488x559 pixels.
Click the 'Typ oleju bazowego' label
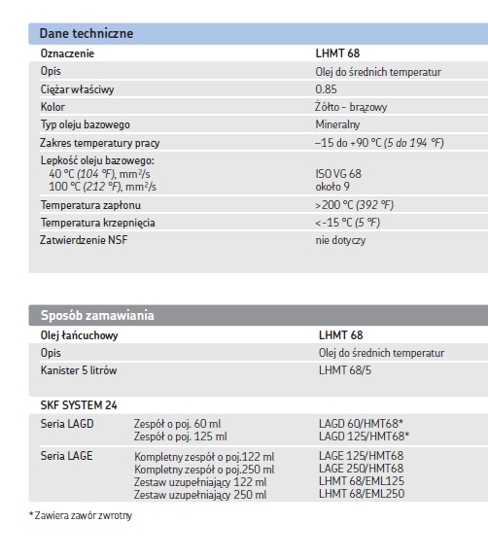pos(86,124)
